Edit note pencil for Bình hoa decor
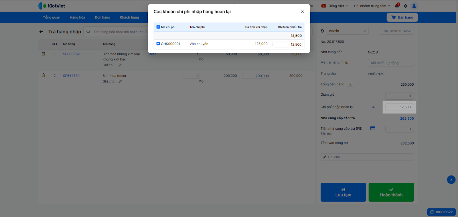The width and height of the screenshot is (458, 217). [x=120, y=81]
